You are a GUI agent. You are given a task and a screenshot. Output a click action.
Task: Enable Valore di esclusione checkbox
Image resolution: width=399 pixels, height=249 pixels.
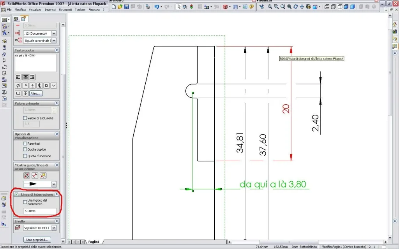(x=25, y=118)
